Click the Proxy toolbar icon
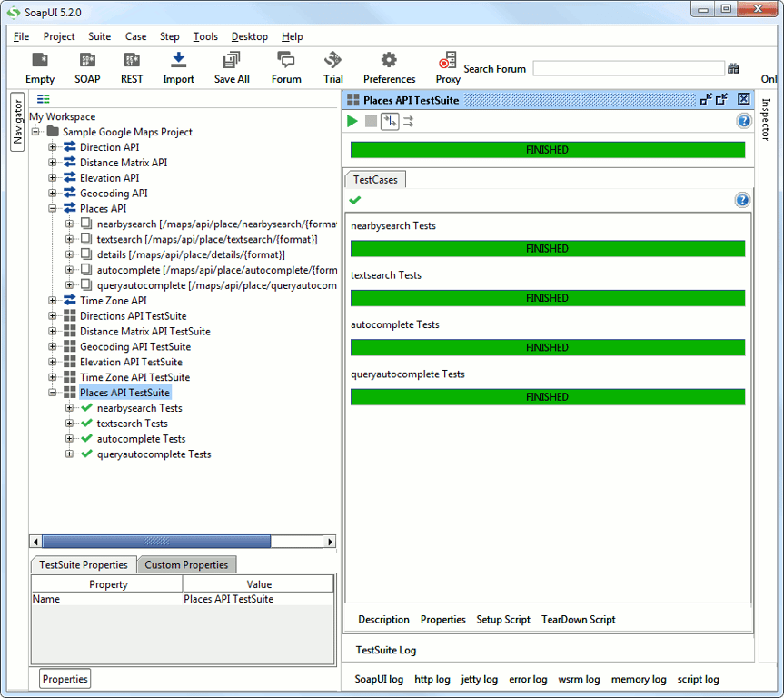This screenshot has width=784, height=698. 448,68
